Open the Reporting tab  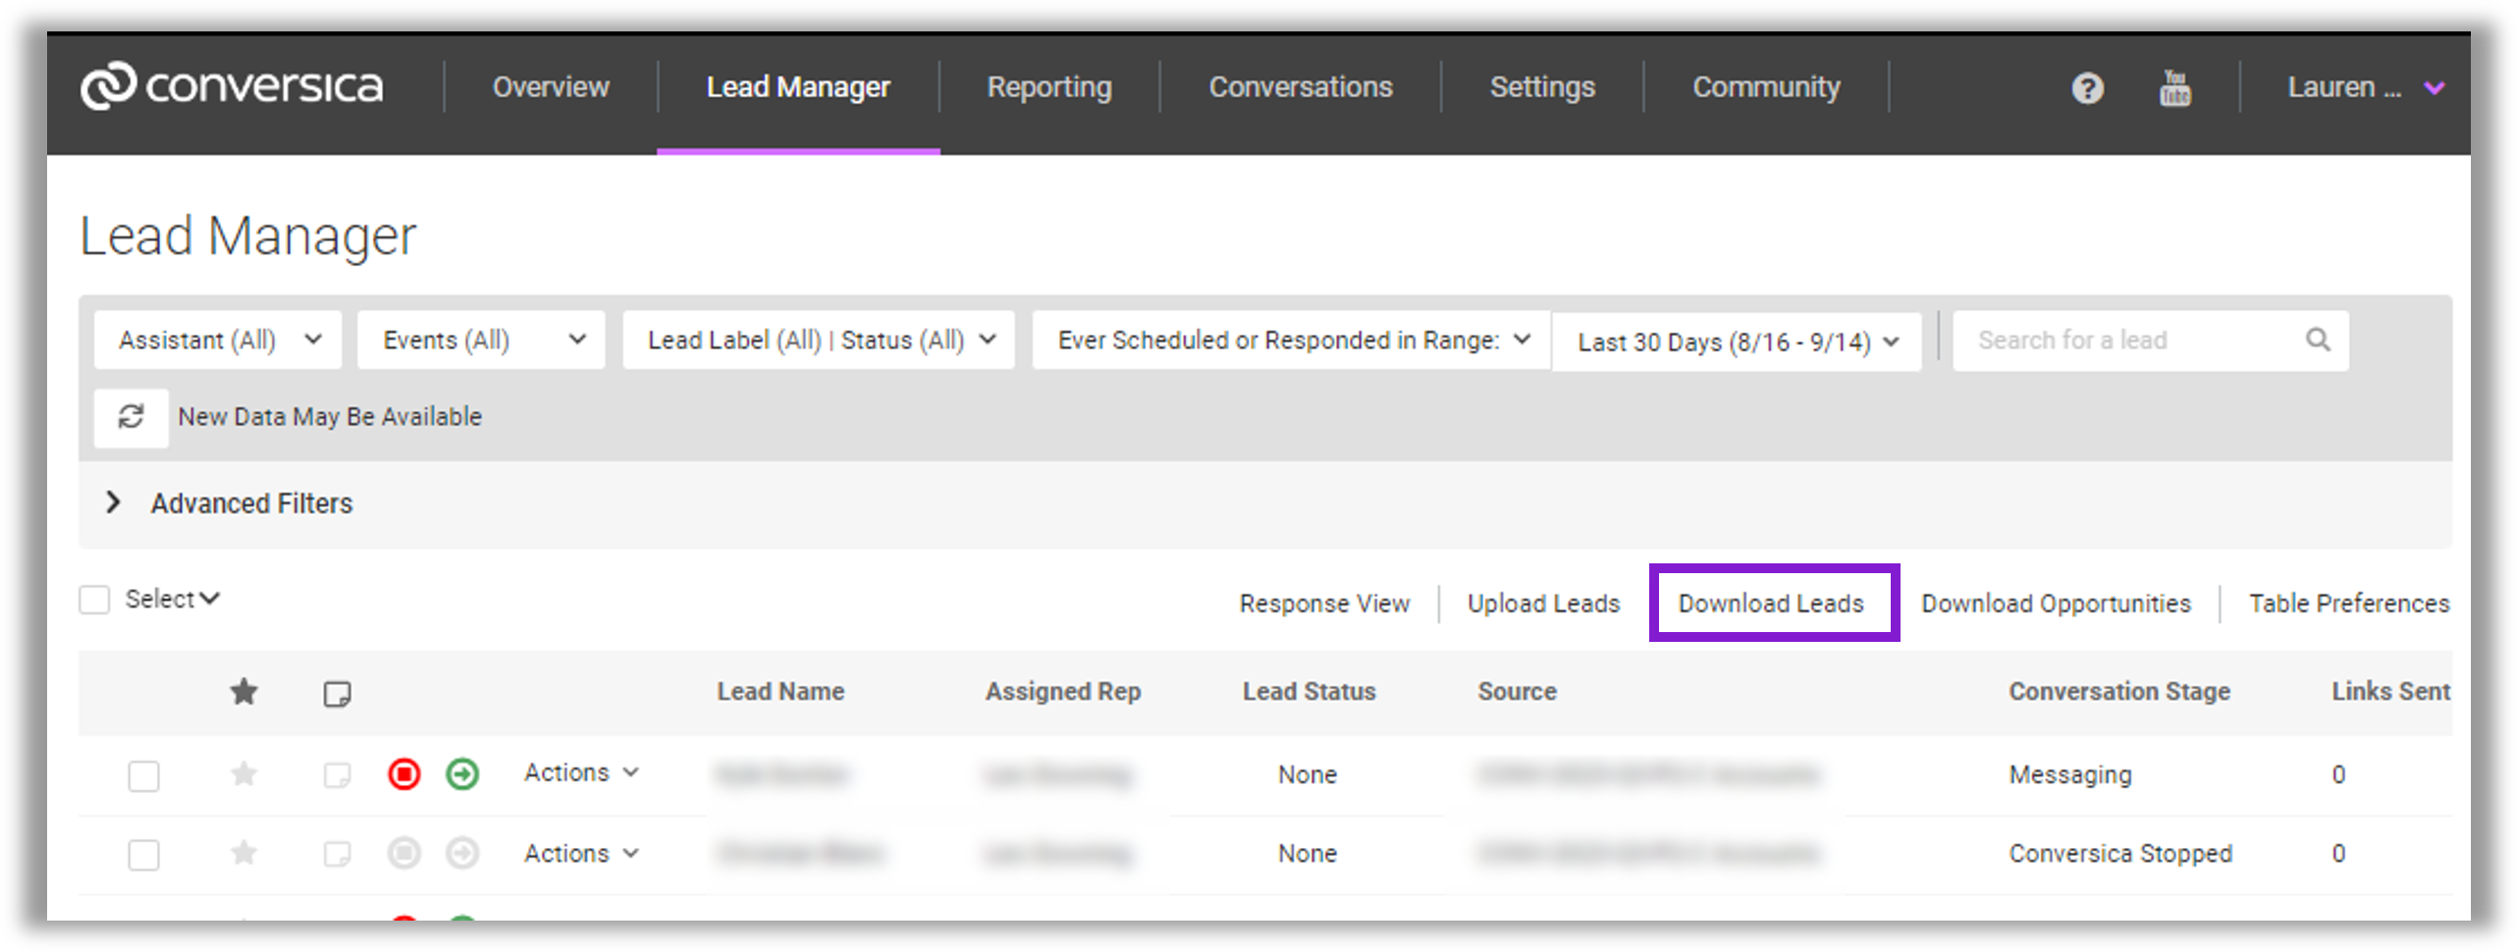pyautogui.click(x=1049, y=87)
